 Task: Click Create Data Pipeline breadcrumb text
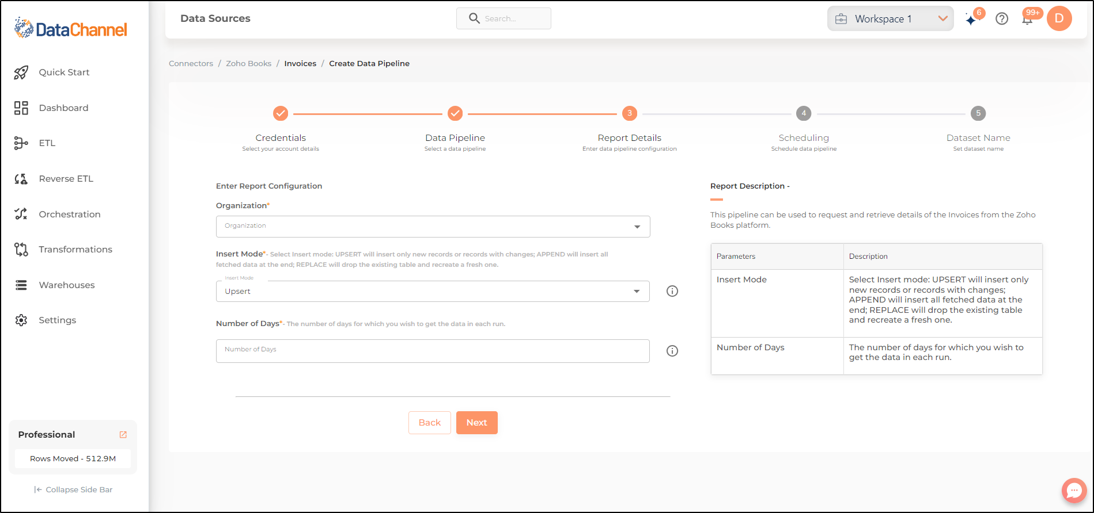[369, 63]
